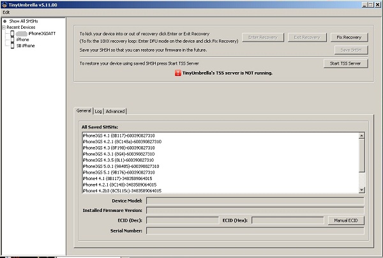
Task: Click the TinyUmbrella title bar app icon
Action: click(x=4, y=4)
